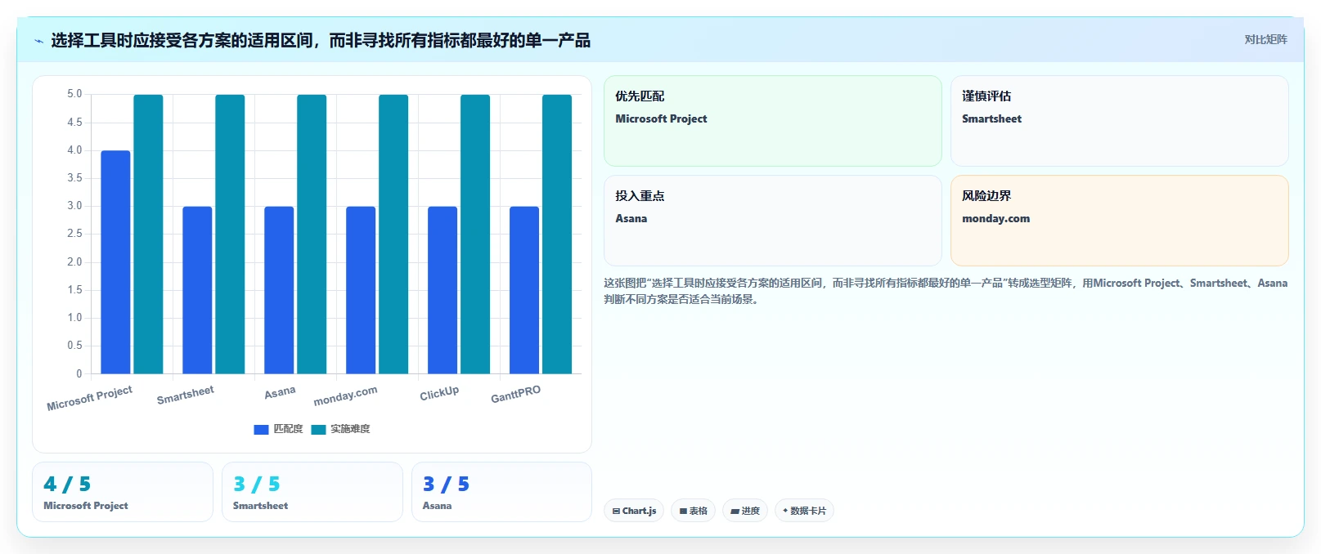Toggle the teal 实施难度 legend swatch
The height and width of the screenshot is (554, 1321).
click(x=318, y=429)
